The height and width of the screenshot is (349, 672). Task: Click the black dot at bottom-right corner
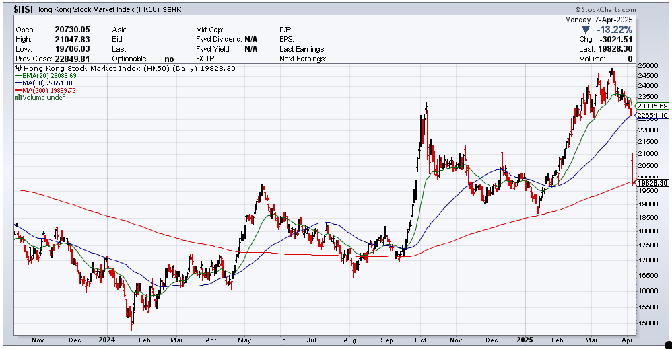pyautogui.click(x=667, y=344)
